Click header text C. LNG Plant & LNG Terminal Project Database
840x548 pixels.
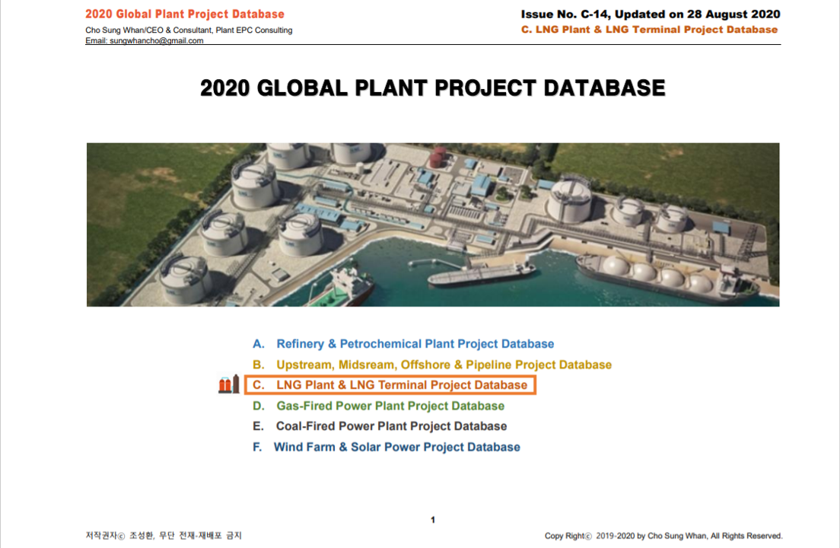point(649,30)
